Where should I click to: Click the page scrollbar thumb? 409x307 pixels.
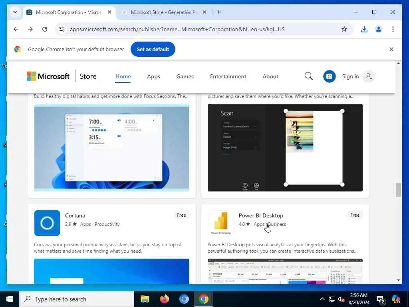click(x=398, y=190)
